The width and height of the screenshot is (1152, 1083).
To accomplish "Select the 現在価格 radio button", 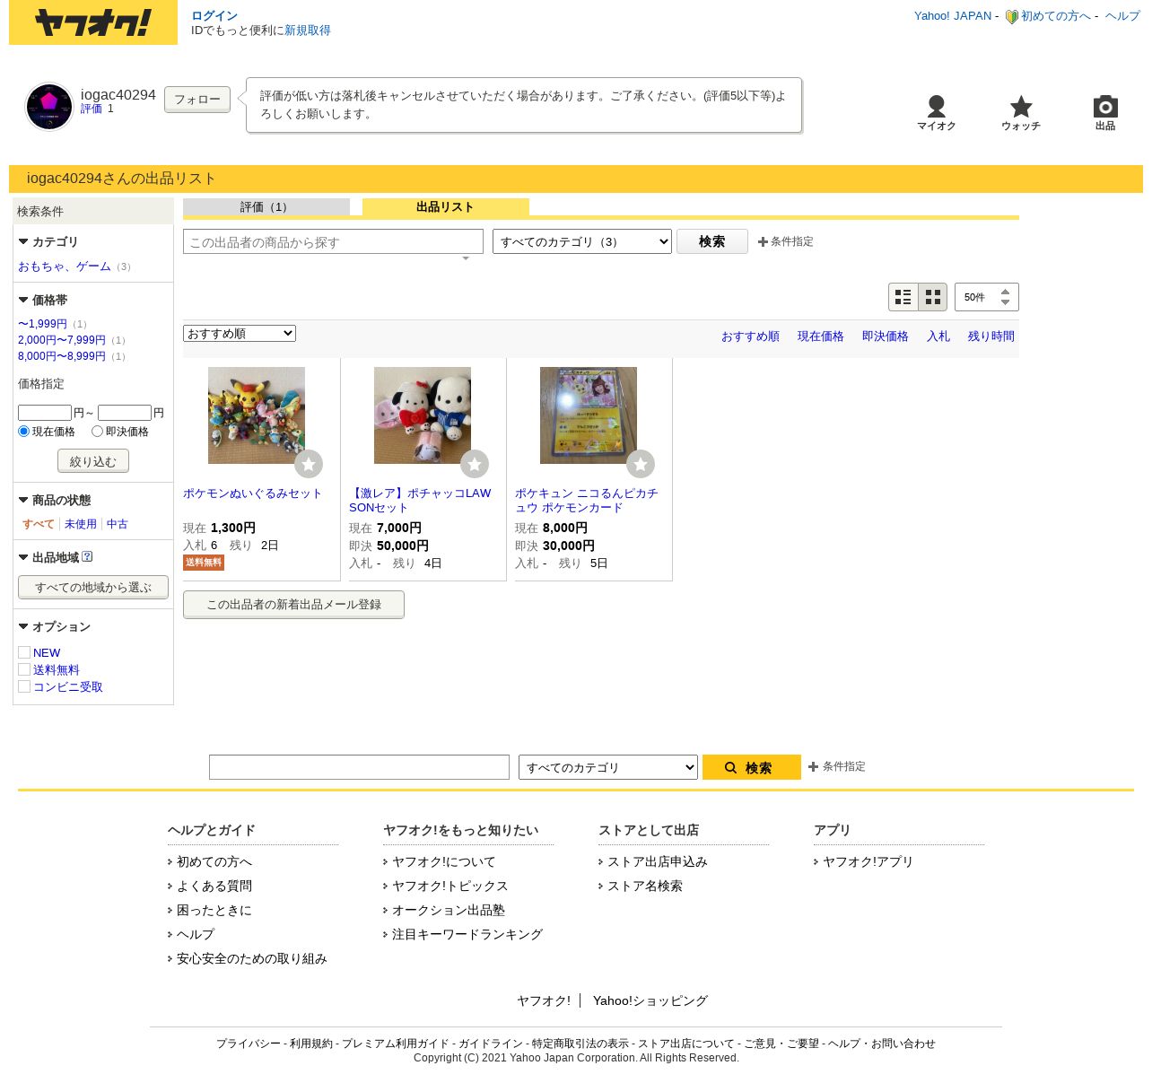I will pos(24,432).
